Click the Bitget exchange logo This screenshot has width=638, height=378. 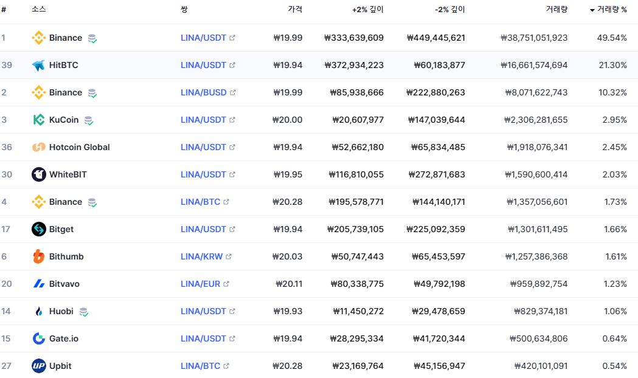pyautogui.click(x=39, y=229)
